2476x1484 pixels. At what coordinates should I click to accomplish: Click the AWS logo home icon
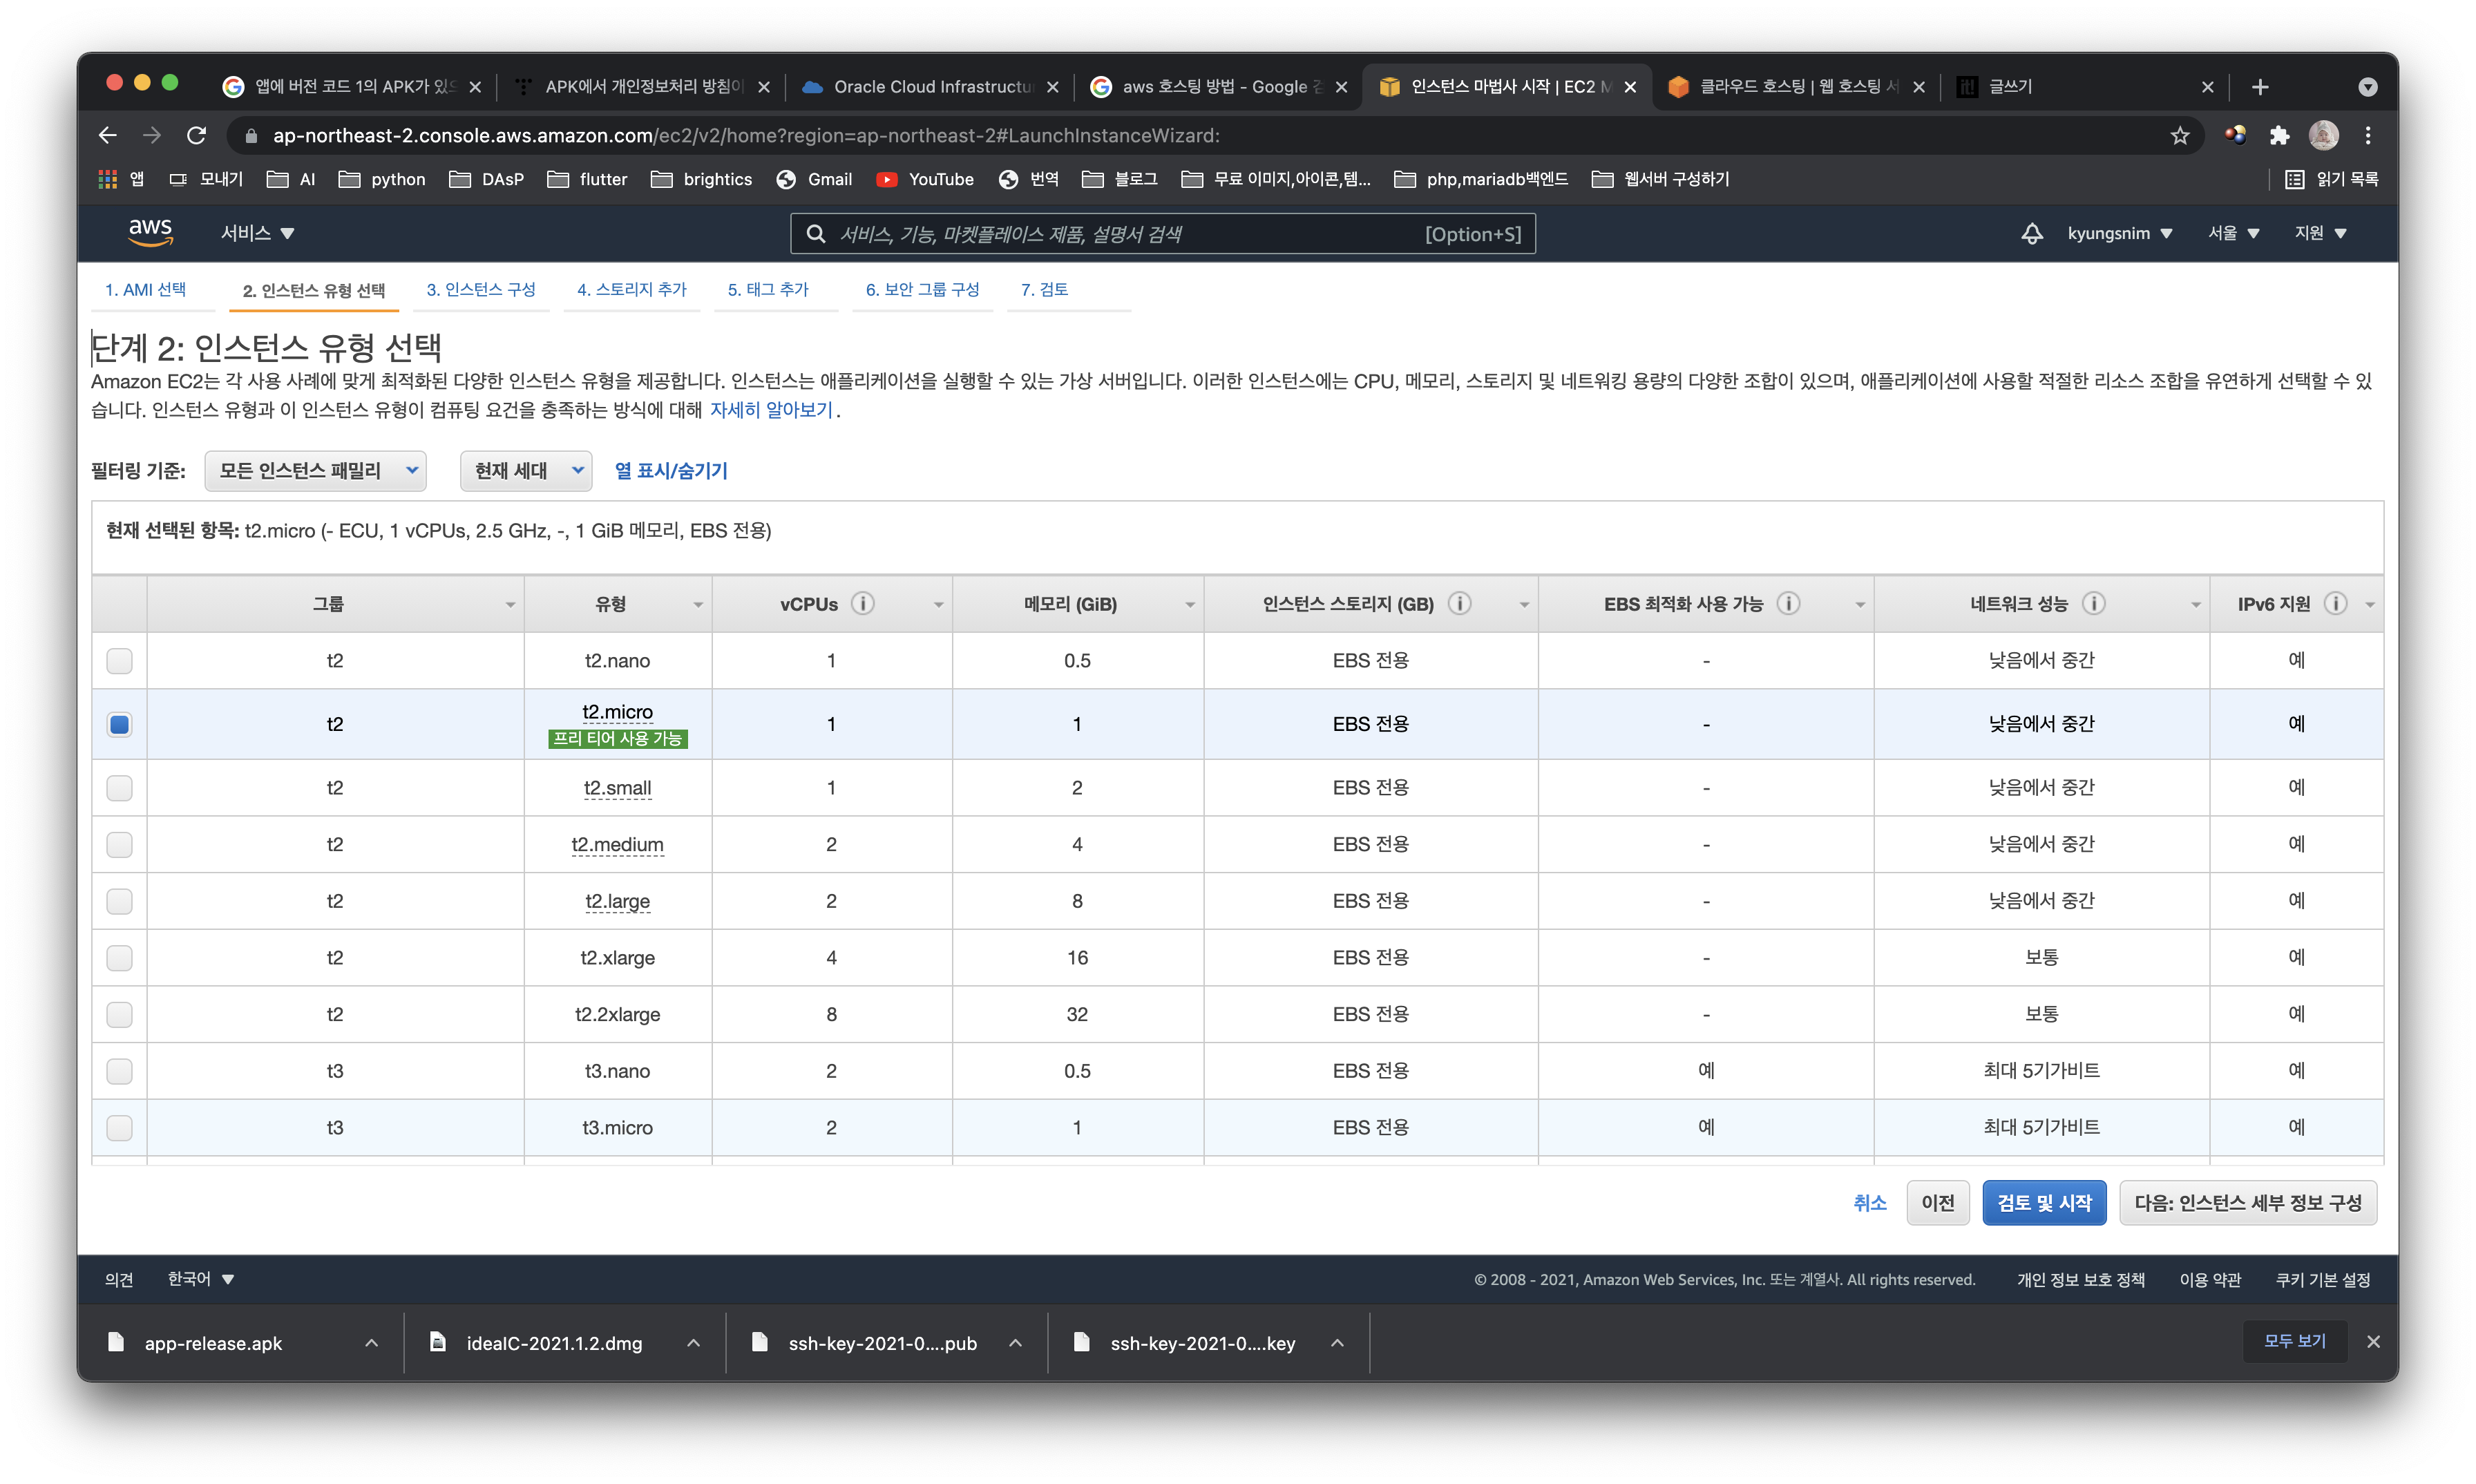click(x=150, y=232)
